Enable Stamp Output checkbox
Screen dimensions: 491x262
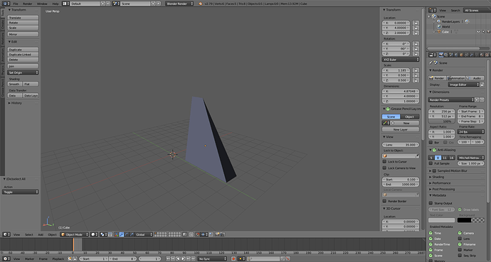coord(431,203)
